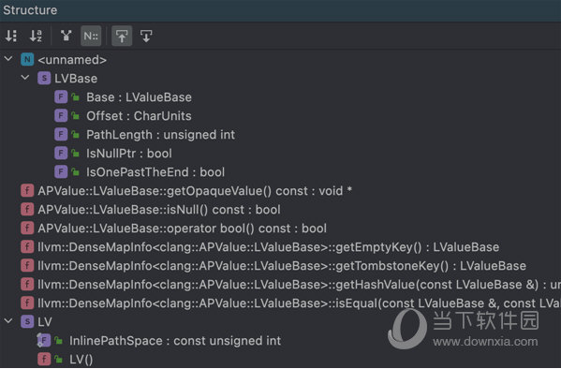Click the field icon beside InlinePathSpace
The image size is (561, 369).
click(44, 340)
